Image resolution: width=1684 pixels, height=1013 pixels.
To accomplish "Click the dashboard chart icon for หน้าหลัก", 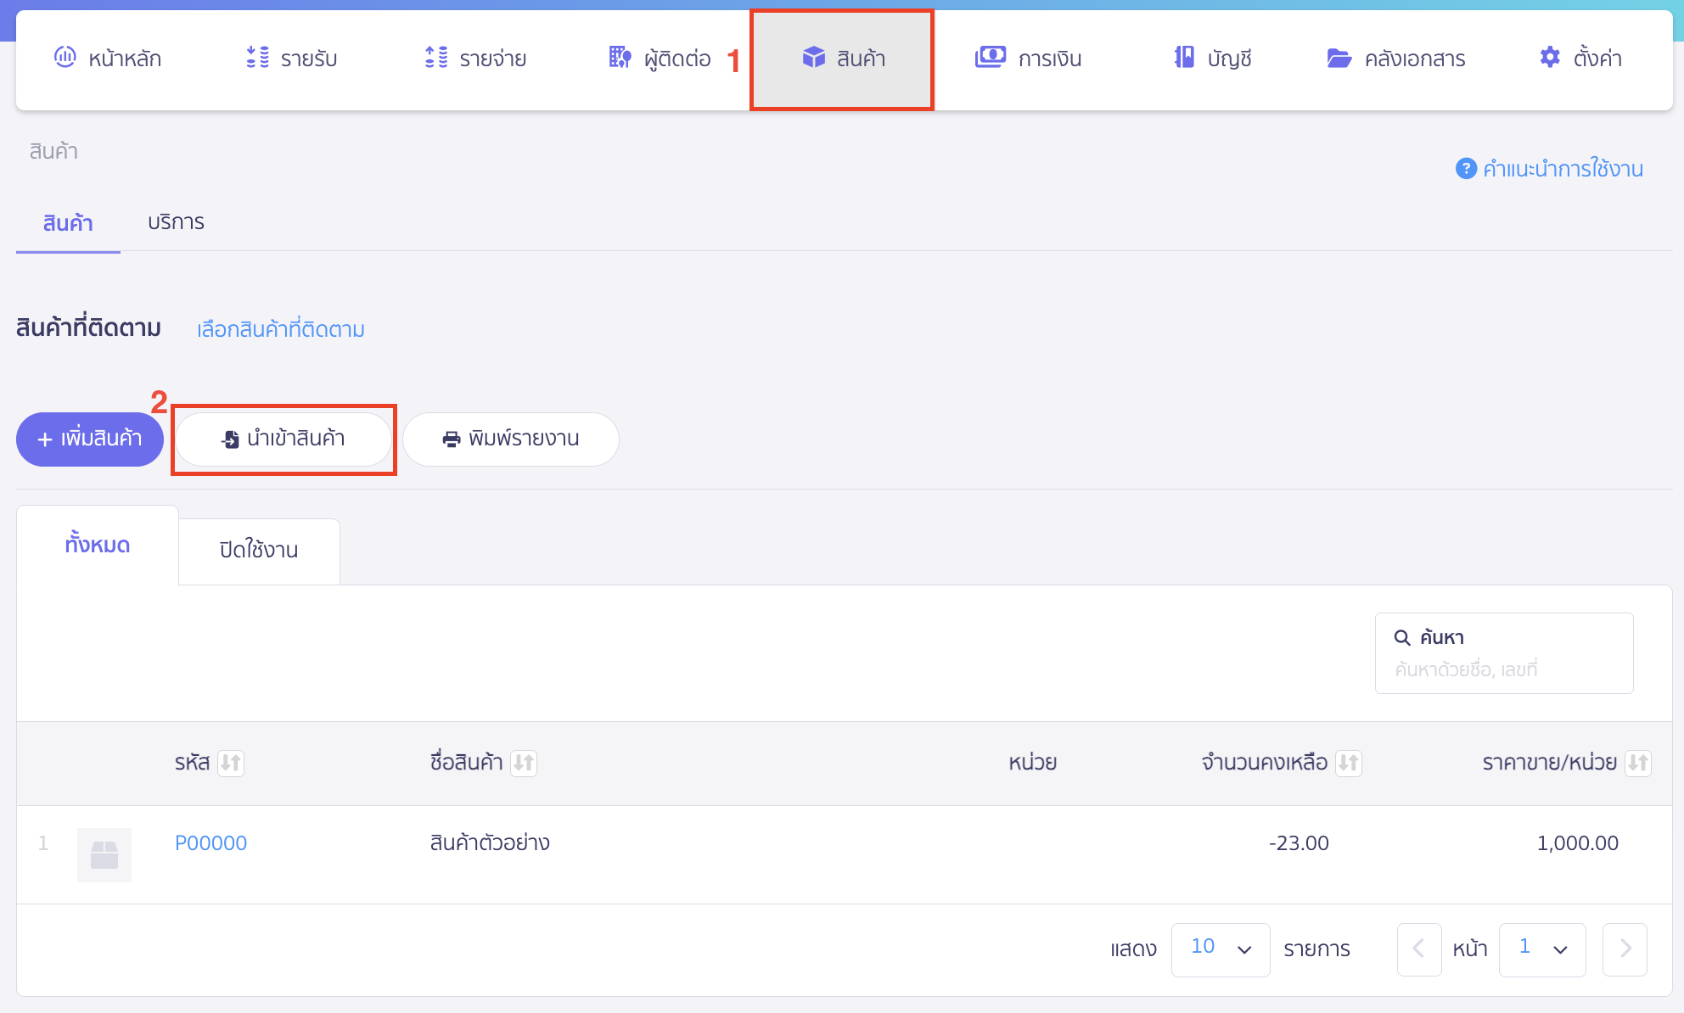I will 65,57.
